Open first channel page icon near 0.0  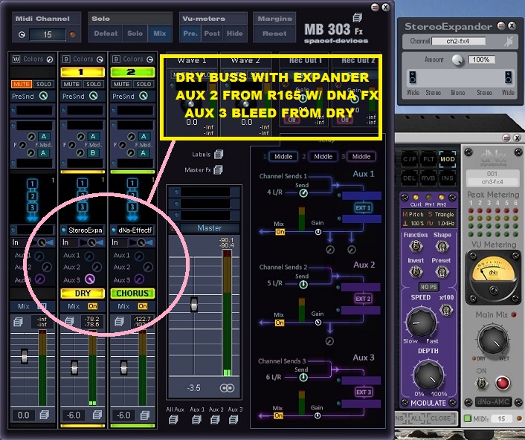(44, 415)
